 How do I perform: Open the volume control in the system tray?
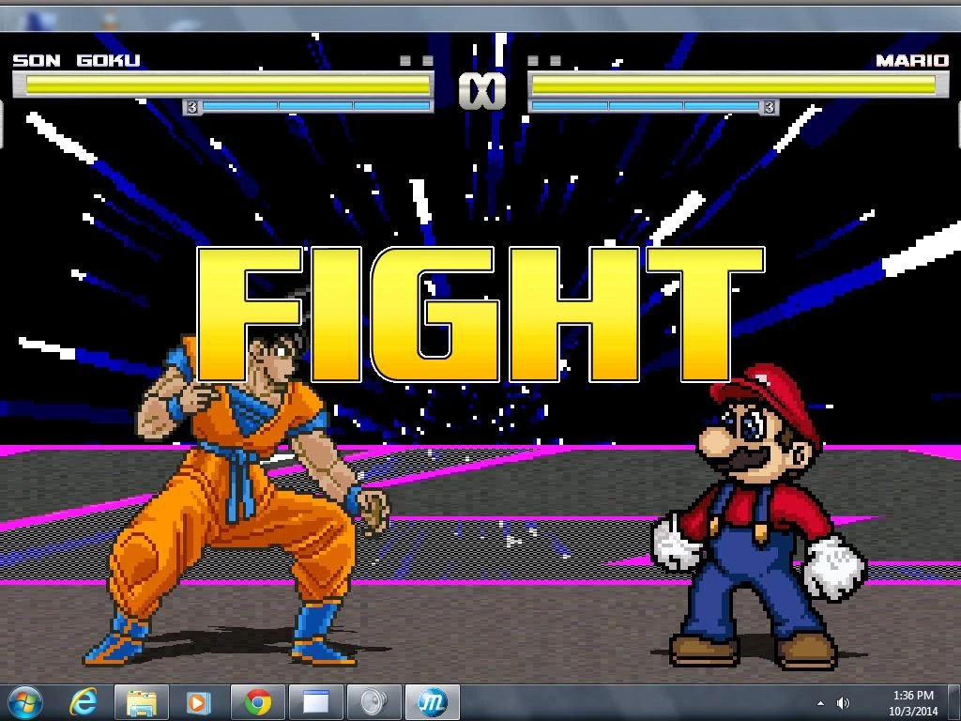(x=843, y=702)
